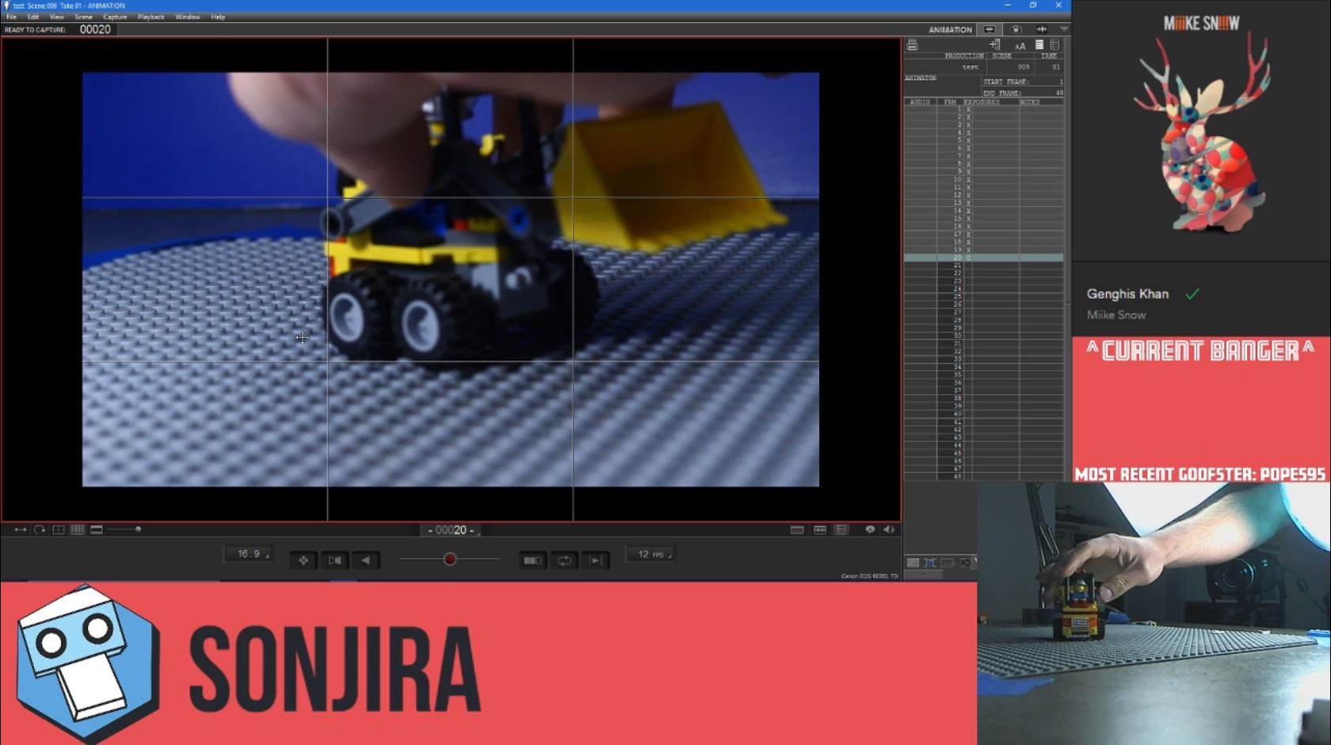The height and width of the screenshot is (745, 1331).
Task: Toggle loop playback button
Action: tap(564, 560)
